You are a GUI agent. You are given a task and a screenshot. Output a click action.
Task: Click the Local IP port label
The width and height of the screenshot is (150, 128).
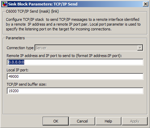click(17, 70)
